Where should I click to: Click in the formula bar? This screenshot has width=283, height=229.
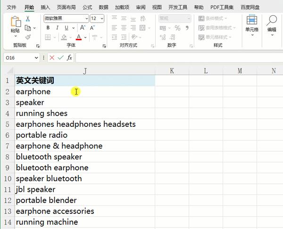[x=179, y=58]
